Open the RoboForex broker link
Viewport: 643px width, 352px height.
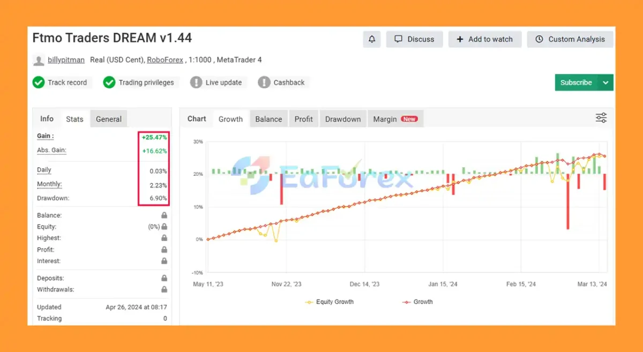tap(166, 60)
